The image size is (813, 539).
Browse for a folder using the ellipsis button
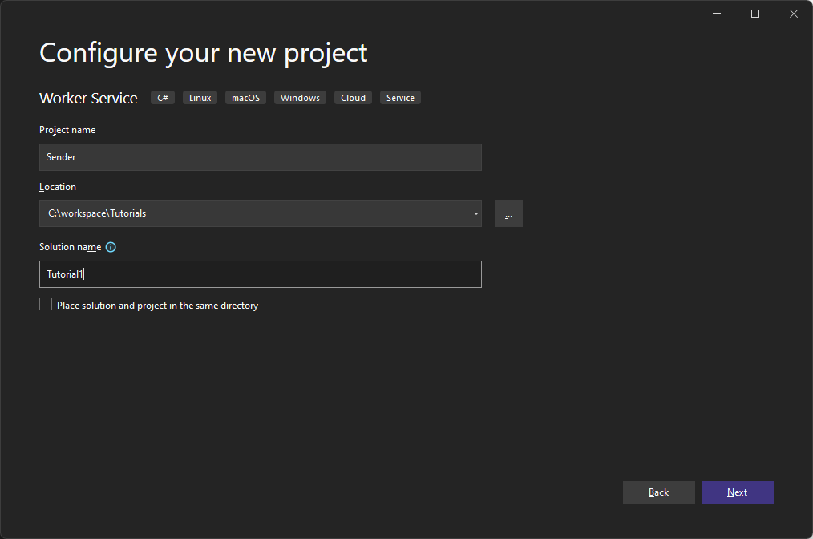[508, 213]
